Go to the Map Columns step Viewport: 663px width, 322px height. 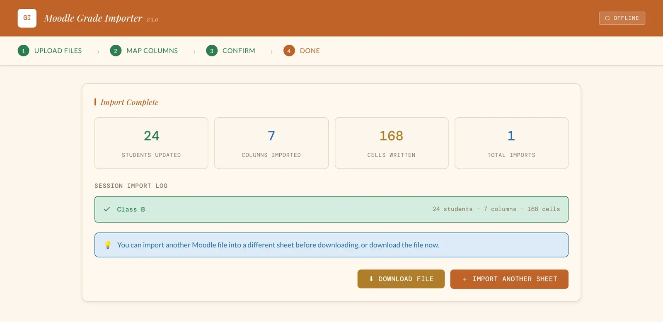[152, 51]
